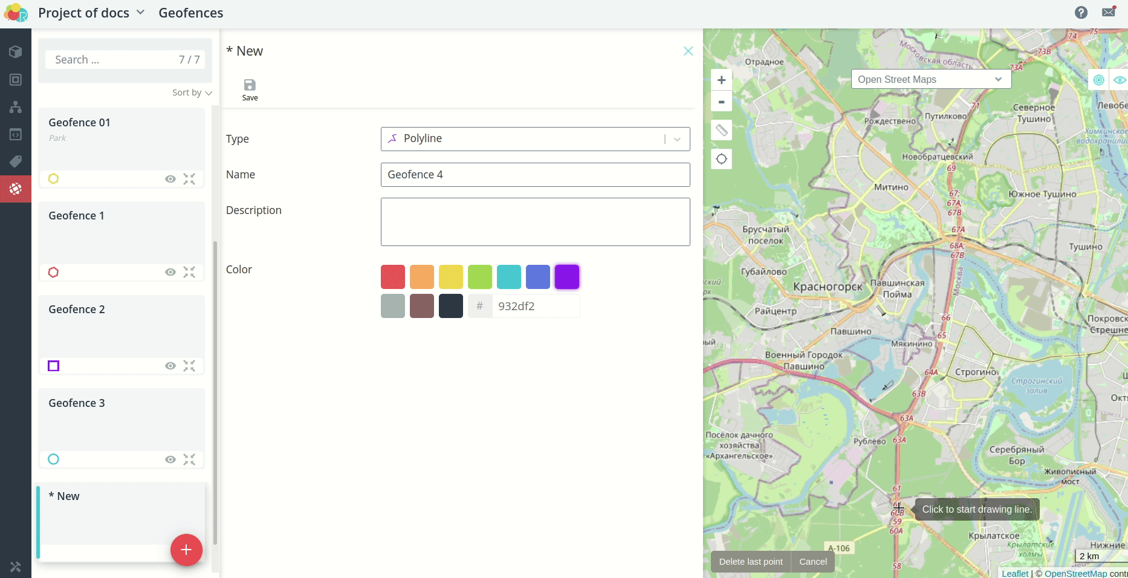Viewport: 1128px width, 578px height.
Task: Hide Geofence 2 using its eye icon
Action: (170, 366)
